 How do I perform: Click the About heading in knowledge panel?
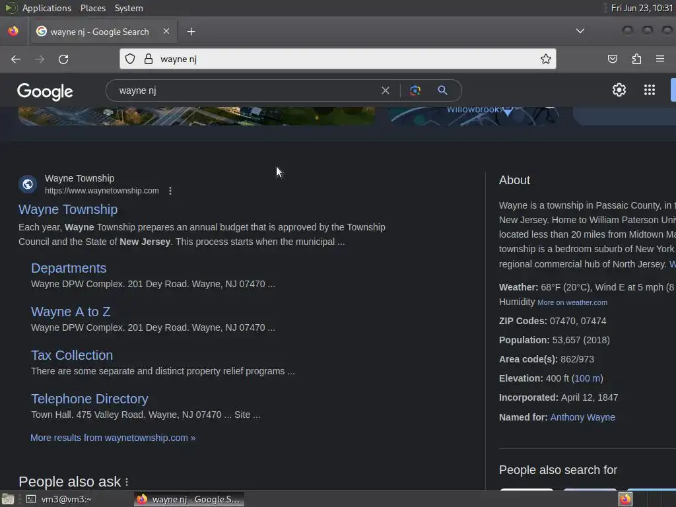[514, 180]
